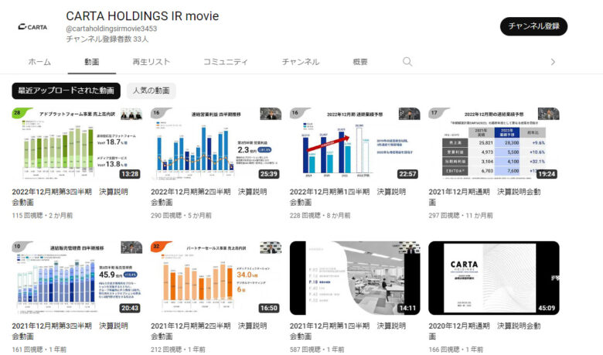Click the CARTA HOLDINGS IR movie channel name
The width and height of the screenshot is (603, 355).
click(x=142, y=15)
